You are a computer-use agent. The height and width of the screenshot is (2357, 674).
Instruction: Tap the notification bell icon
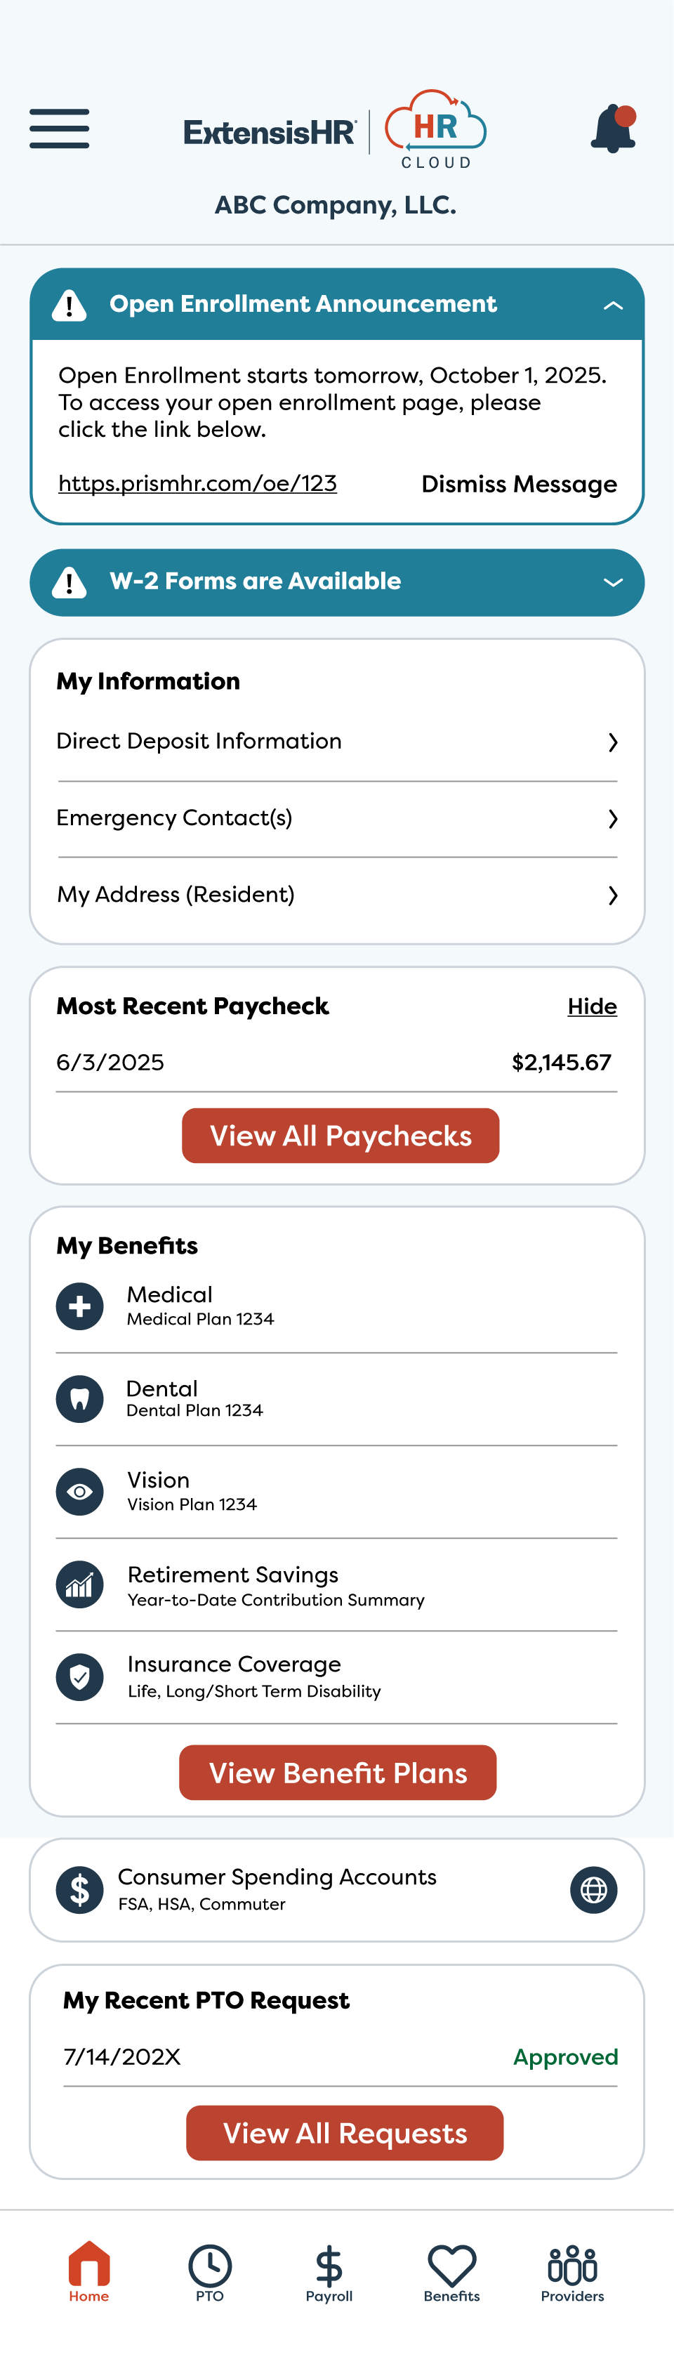tap(613, 129)
